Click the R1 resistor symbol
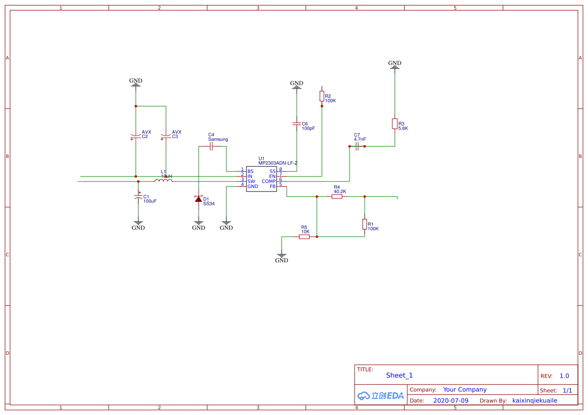This screenshot has height=415, width=588. point(365,224)
